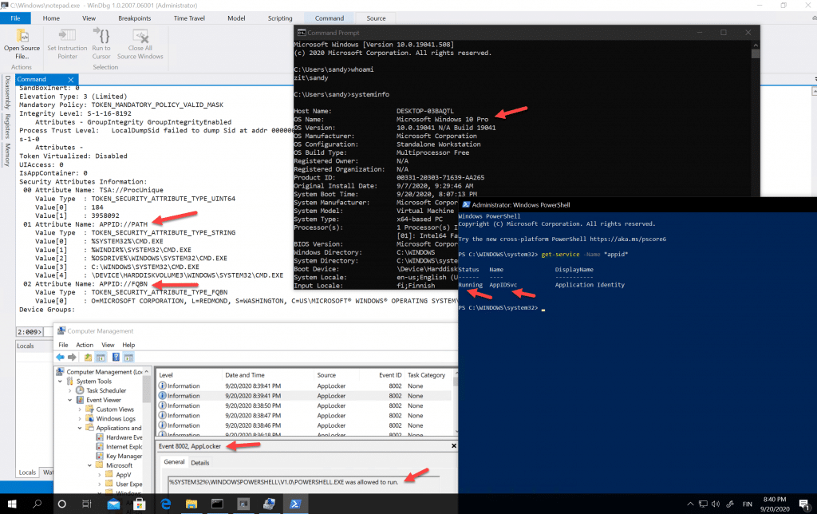Open Microsoft Store from the taskbar
Screen dimensions: 817x514
tap(139, 504)
